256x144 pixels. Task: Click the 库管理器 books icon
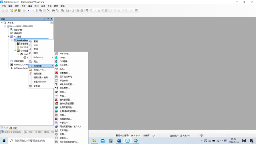point(18,44)
